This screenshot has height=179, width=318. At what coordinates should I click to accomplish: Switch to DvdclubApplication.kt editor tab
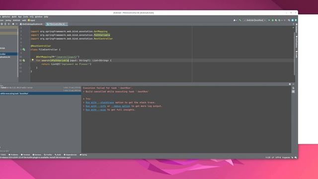pyautogui.click(x=31, y=24)
